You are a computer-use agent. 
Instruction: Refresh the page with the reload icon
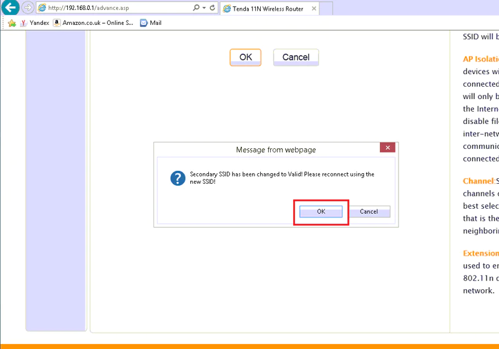tap(213, 7)
